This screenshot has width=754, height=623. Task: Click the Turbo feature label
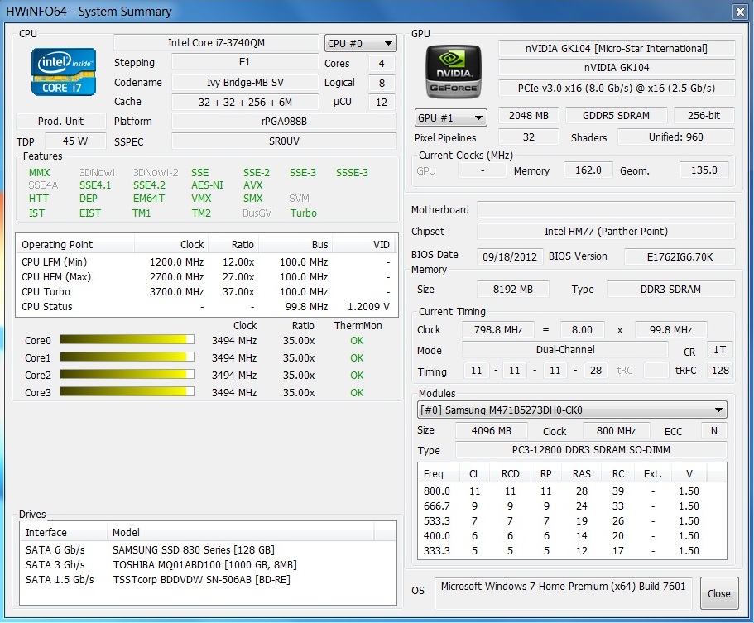[x=303, y=213]
